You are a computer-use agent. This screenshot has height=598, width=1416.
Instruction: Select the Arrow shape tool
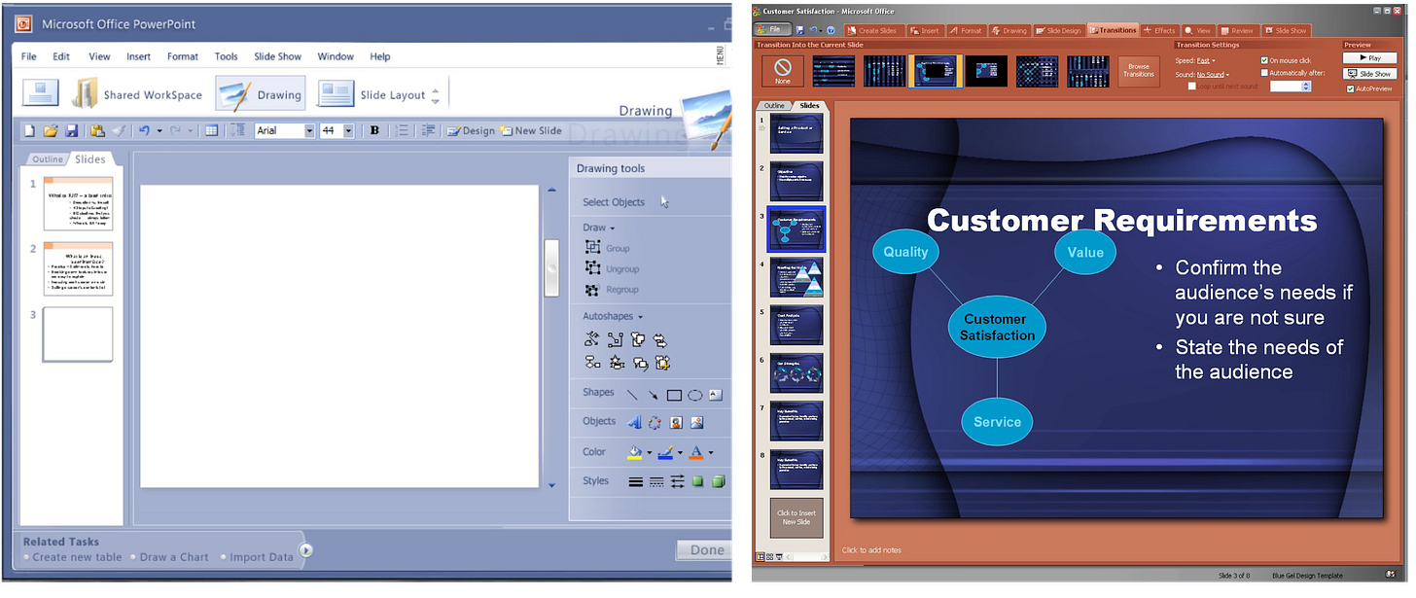coord(653,395)
